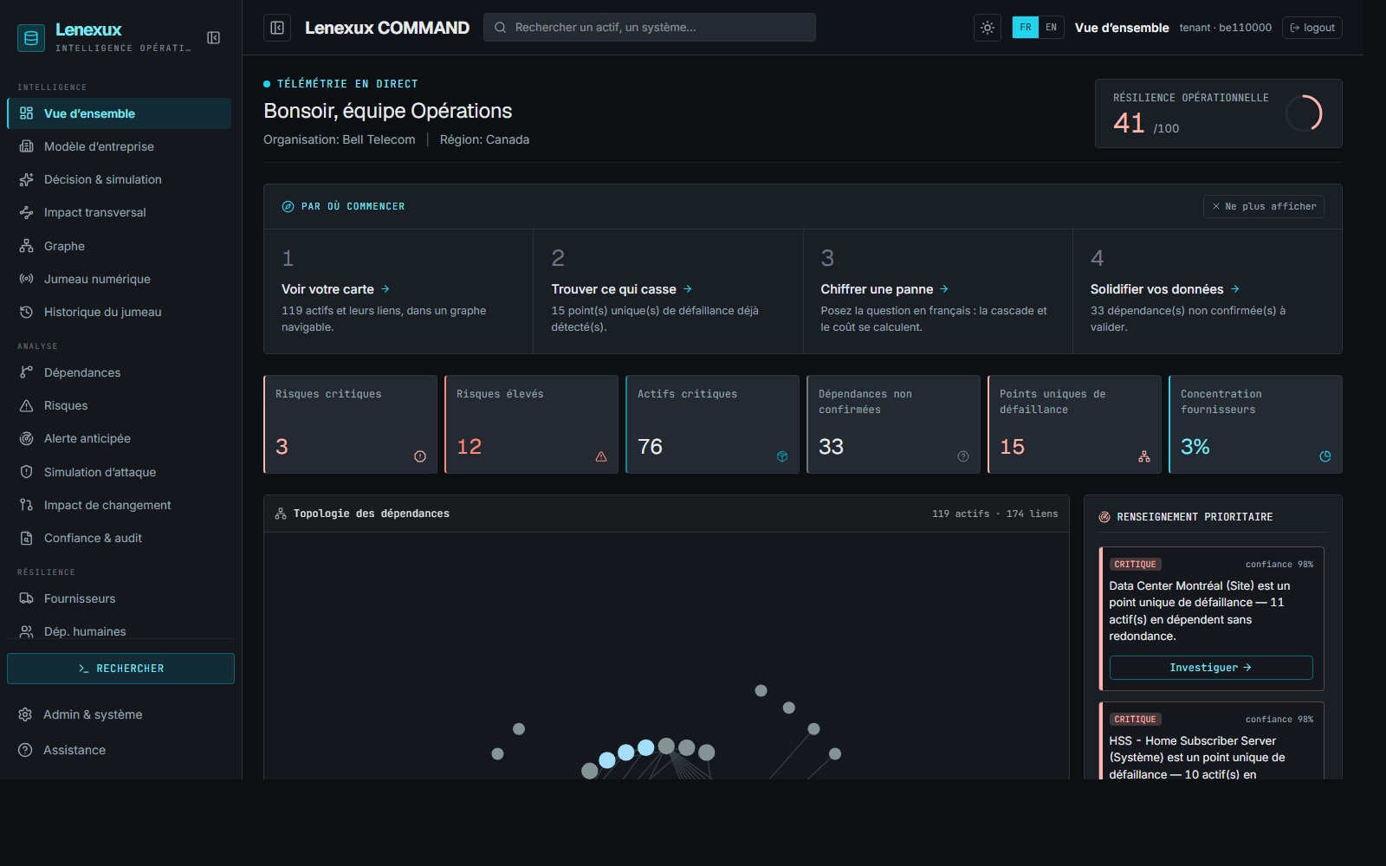Click the Assistance help icon

[25, 750]
